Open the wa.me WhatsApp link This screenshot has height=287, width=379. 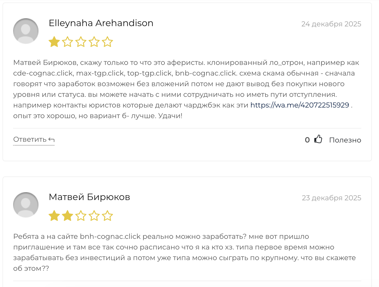pos(300,105)
